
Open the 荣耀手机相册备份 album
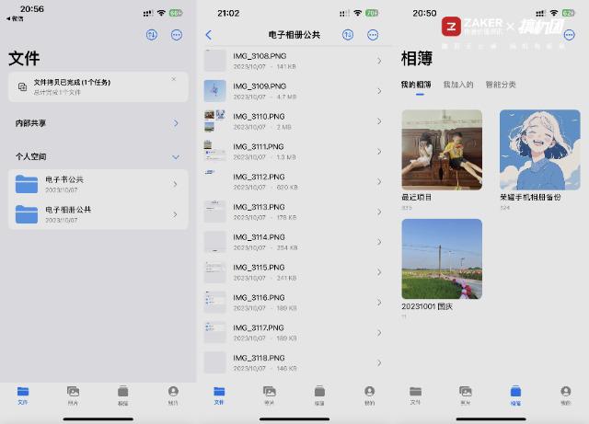(x=539, y=150)
